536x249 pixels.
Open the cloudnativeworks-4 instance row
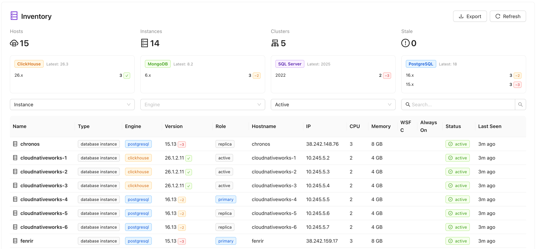tap(44, 200)
